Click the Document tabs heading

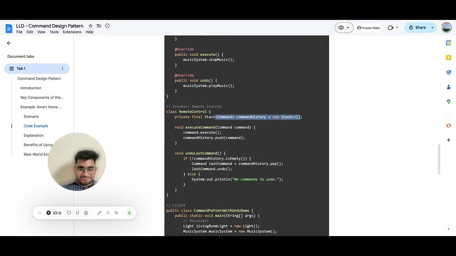(x=21, y=57)
